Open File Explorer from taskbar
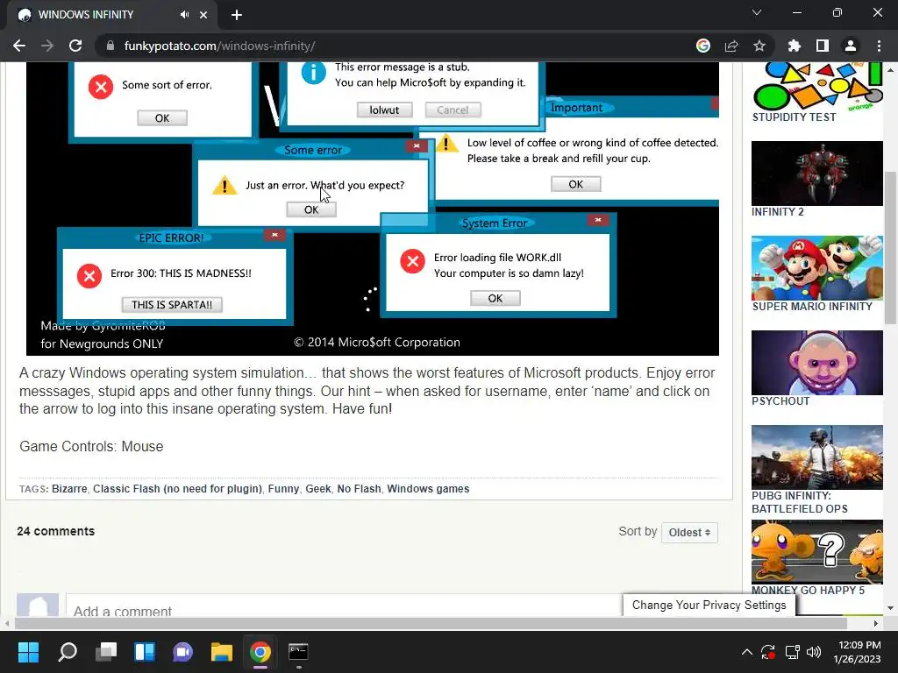This screenshot has width=898, height=673. pos(222,652)
